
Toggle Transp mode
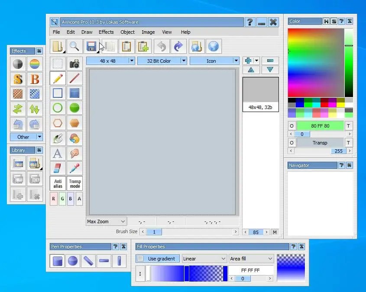[74, 184]
